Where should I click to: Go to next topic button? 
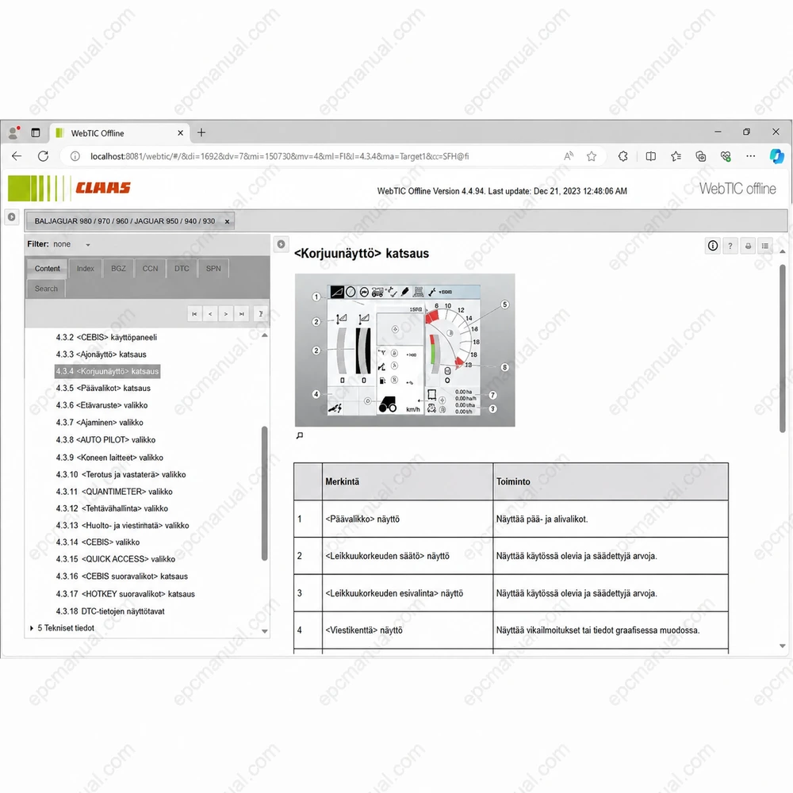pos(225,314)
